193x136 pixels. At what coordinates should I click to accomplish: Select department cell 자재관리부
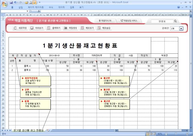[x=97, y=55]
